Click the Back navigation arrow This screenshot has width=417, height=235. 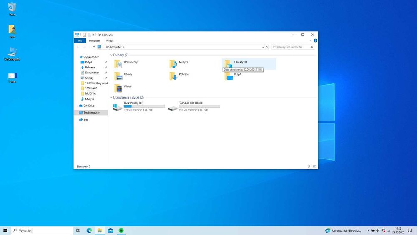tap(78, 47)
